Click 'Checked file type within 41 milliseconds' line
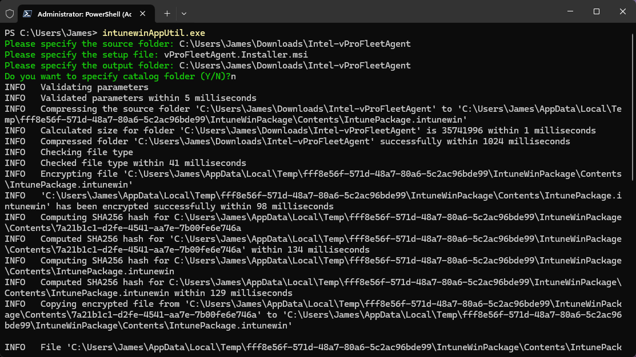 143,163
